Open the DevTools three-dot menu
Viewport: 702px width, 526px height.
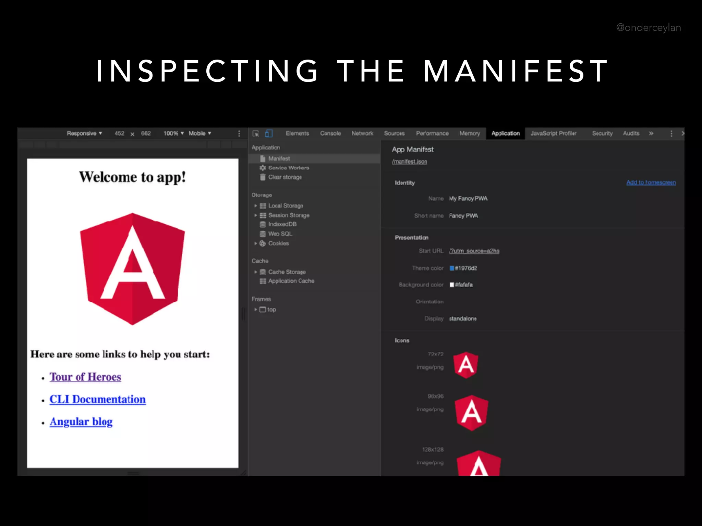pyautogui.click(x=671, y=134)
